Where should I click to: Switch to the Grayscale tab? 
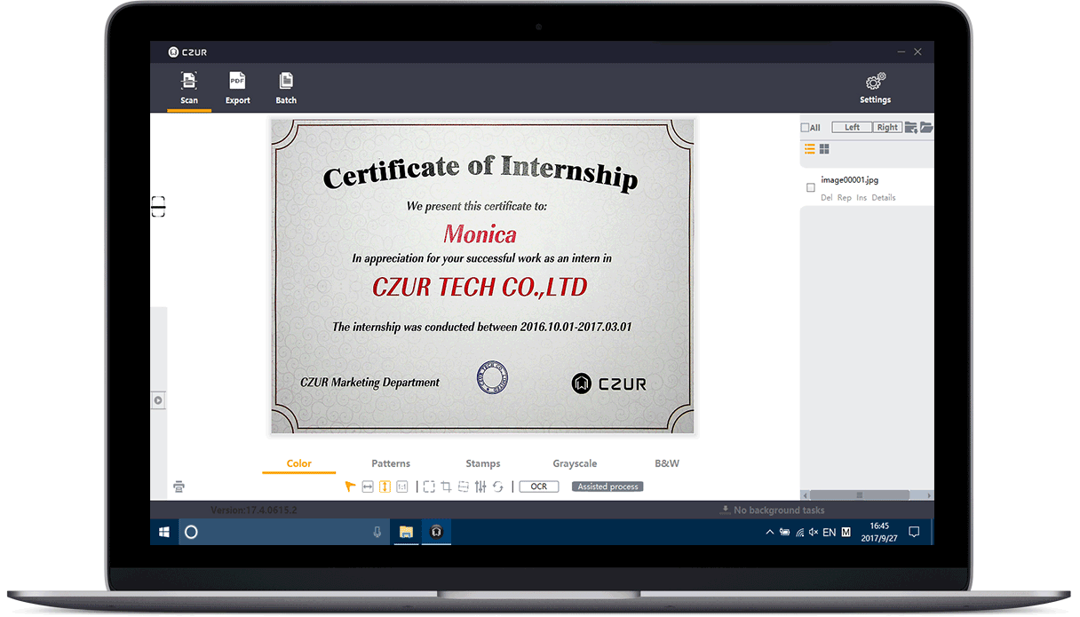(575, 463)
